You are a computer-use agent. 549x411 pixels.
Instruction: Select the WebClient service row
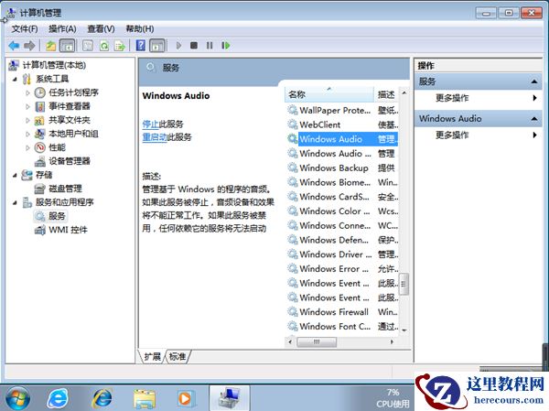[342, 124]
